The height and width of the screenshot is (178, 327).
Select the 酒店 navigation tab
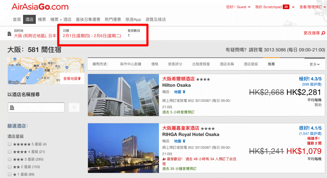(29, 19)
